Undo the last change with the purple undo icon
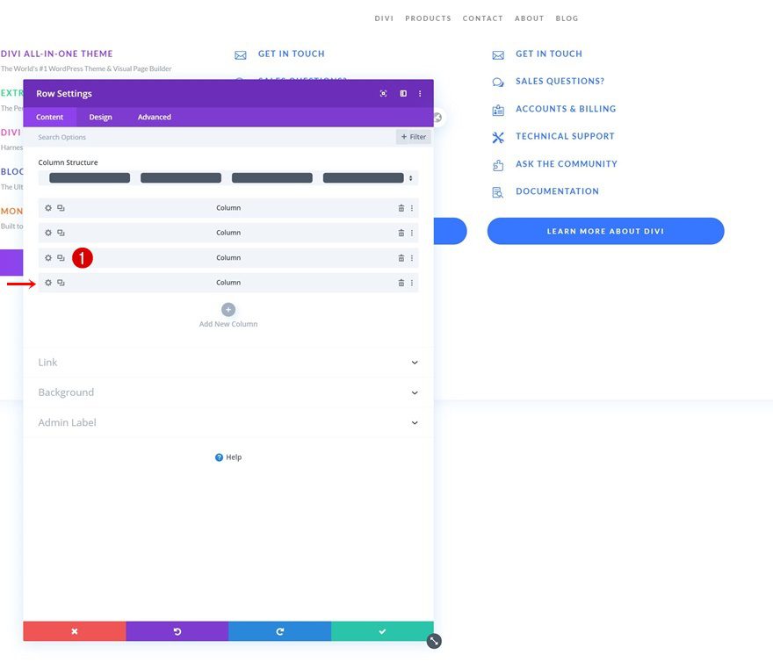The width and height of the screenshot is (773, 662). [177, 630]
